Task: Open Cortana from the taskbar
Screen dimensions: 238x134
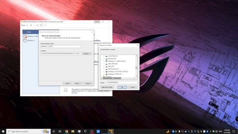Action: [54, 131]
